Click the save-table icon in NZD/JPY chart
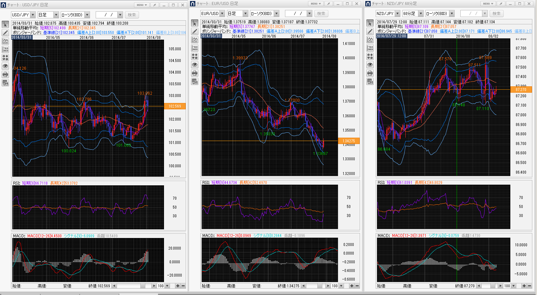Viewport: 537px width, 295px height. click(x=370, y=81)
